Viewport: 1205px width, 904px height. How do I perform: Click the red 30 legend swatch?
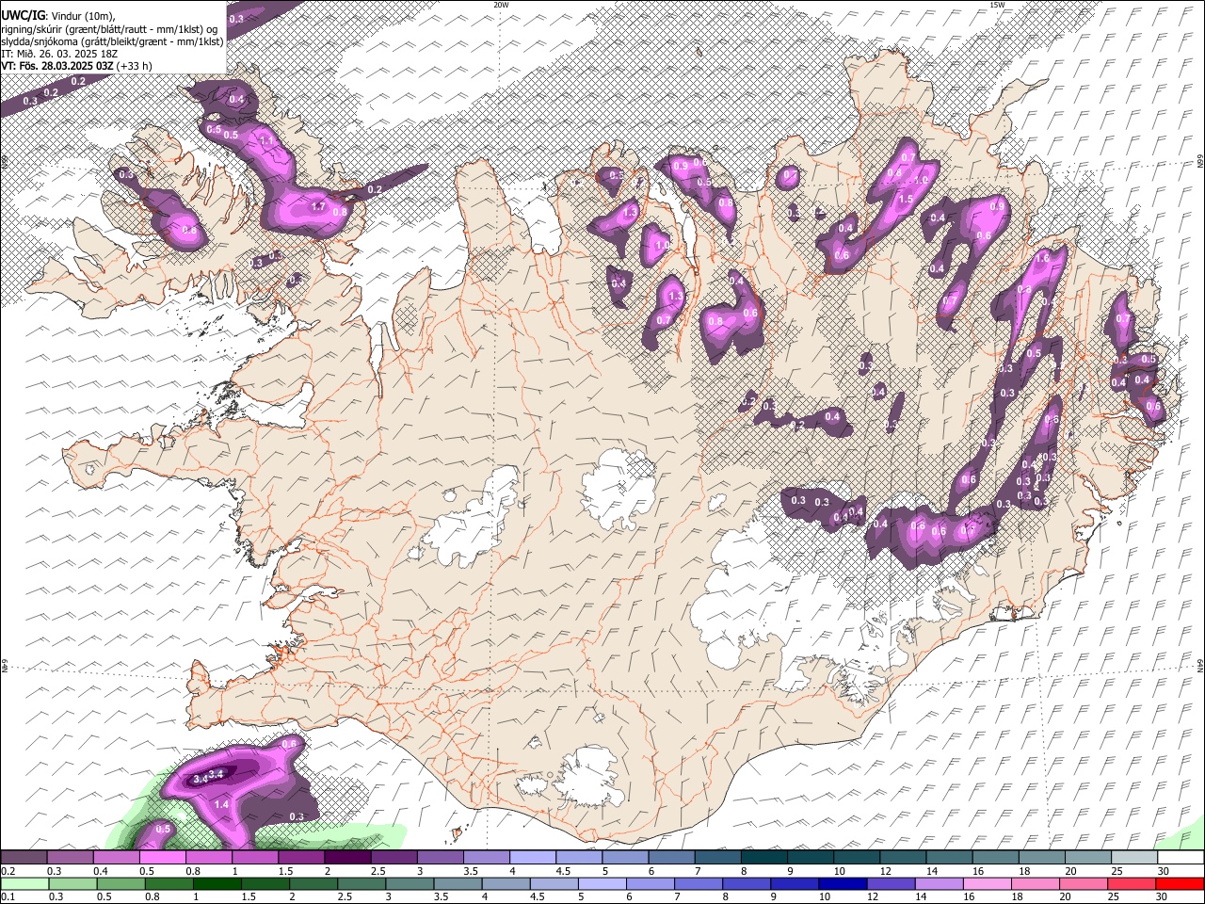coord(1181,883)
